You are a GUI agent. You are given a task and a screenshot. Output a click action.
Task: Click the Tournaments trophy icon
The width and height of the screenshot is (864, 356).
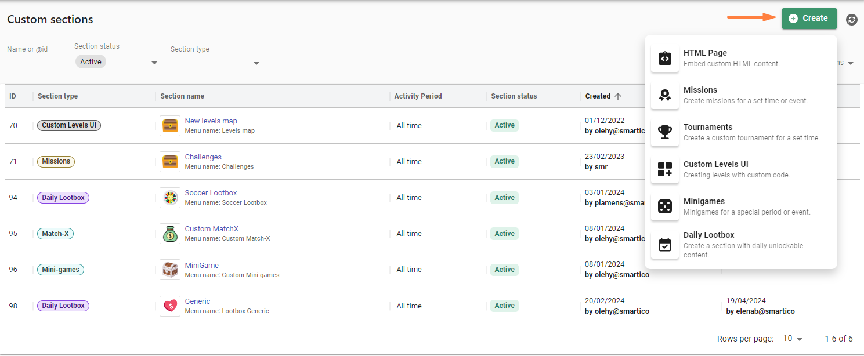click(x=665, y=133)
